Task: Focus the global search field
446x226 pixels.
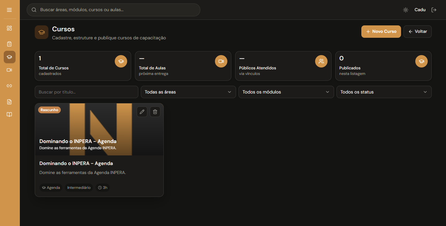Action: pos(114,10)
